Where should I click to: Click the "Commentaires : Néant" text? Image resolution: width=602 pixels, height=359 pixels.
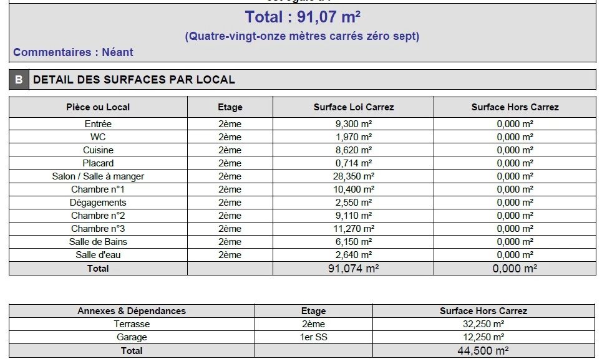[x=73, y=52]
